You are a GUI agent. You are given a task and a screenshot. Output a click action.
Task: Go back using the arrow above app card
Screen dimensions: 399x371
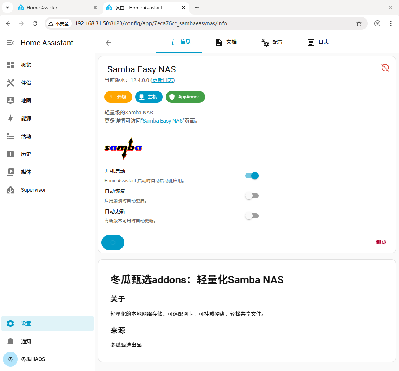coord(108,43)
